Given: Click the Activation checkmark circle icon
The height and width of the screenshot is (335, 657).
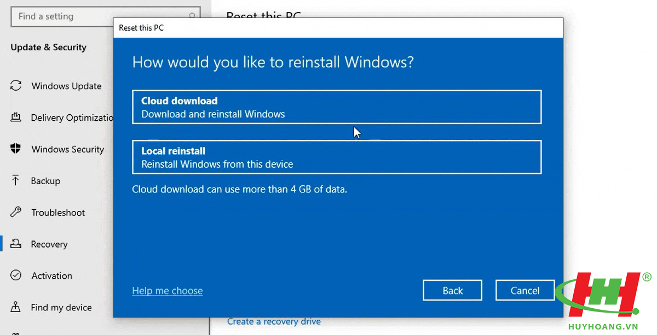Looking at the screenshot, I should (x=16, y=276).
